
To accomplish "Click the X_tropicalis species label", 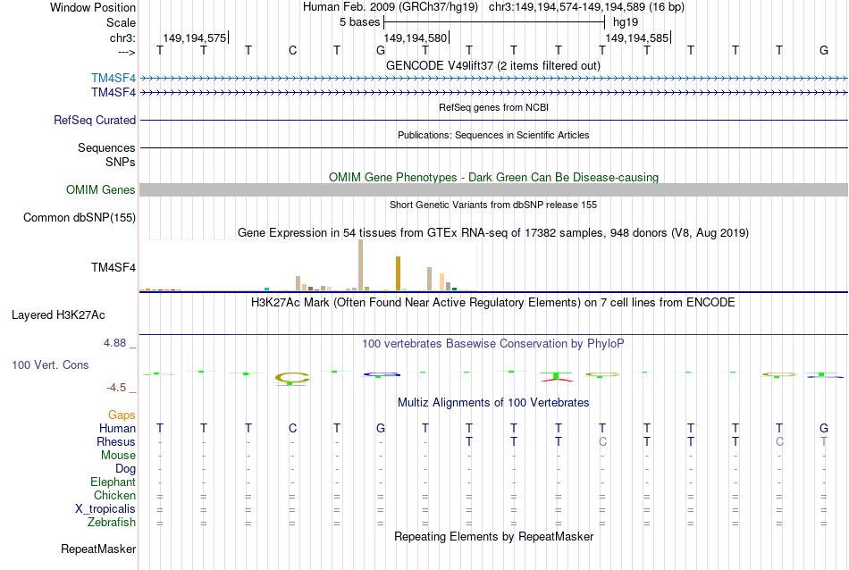I will coord(105,509).
